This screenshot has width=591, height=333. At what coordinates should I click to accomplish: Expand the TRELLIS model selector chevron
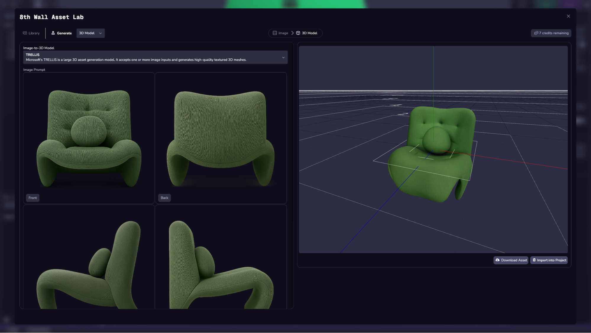(x=283, y=57)
